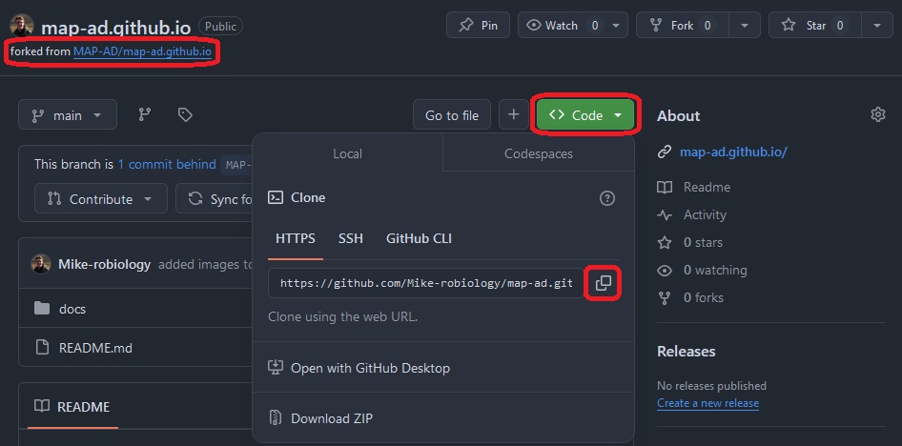Screen dimensions: 902x446
Task: Click the Sync fork button
Action: point(215,199)
